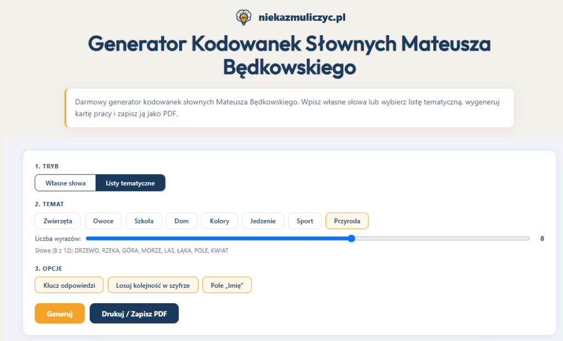
Task: Select the Szkoła theme
Action: [144, 221]
